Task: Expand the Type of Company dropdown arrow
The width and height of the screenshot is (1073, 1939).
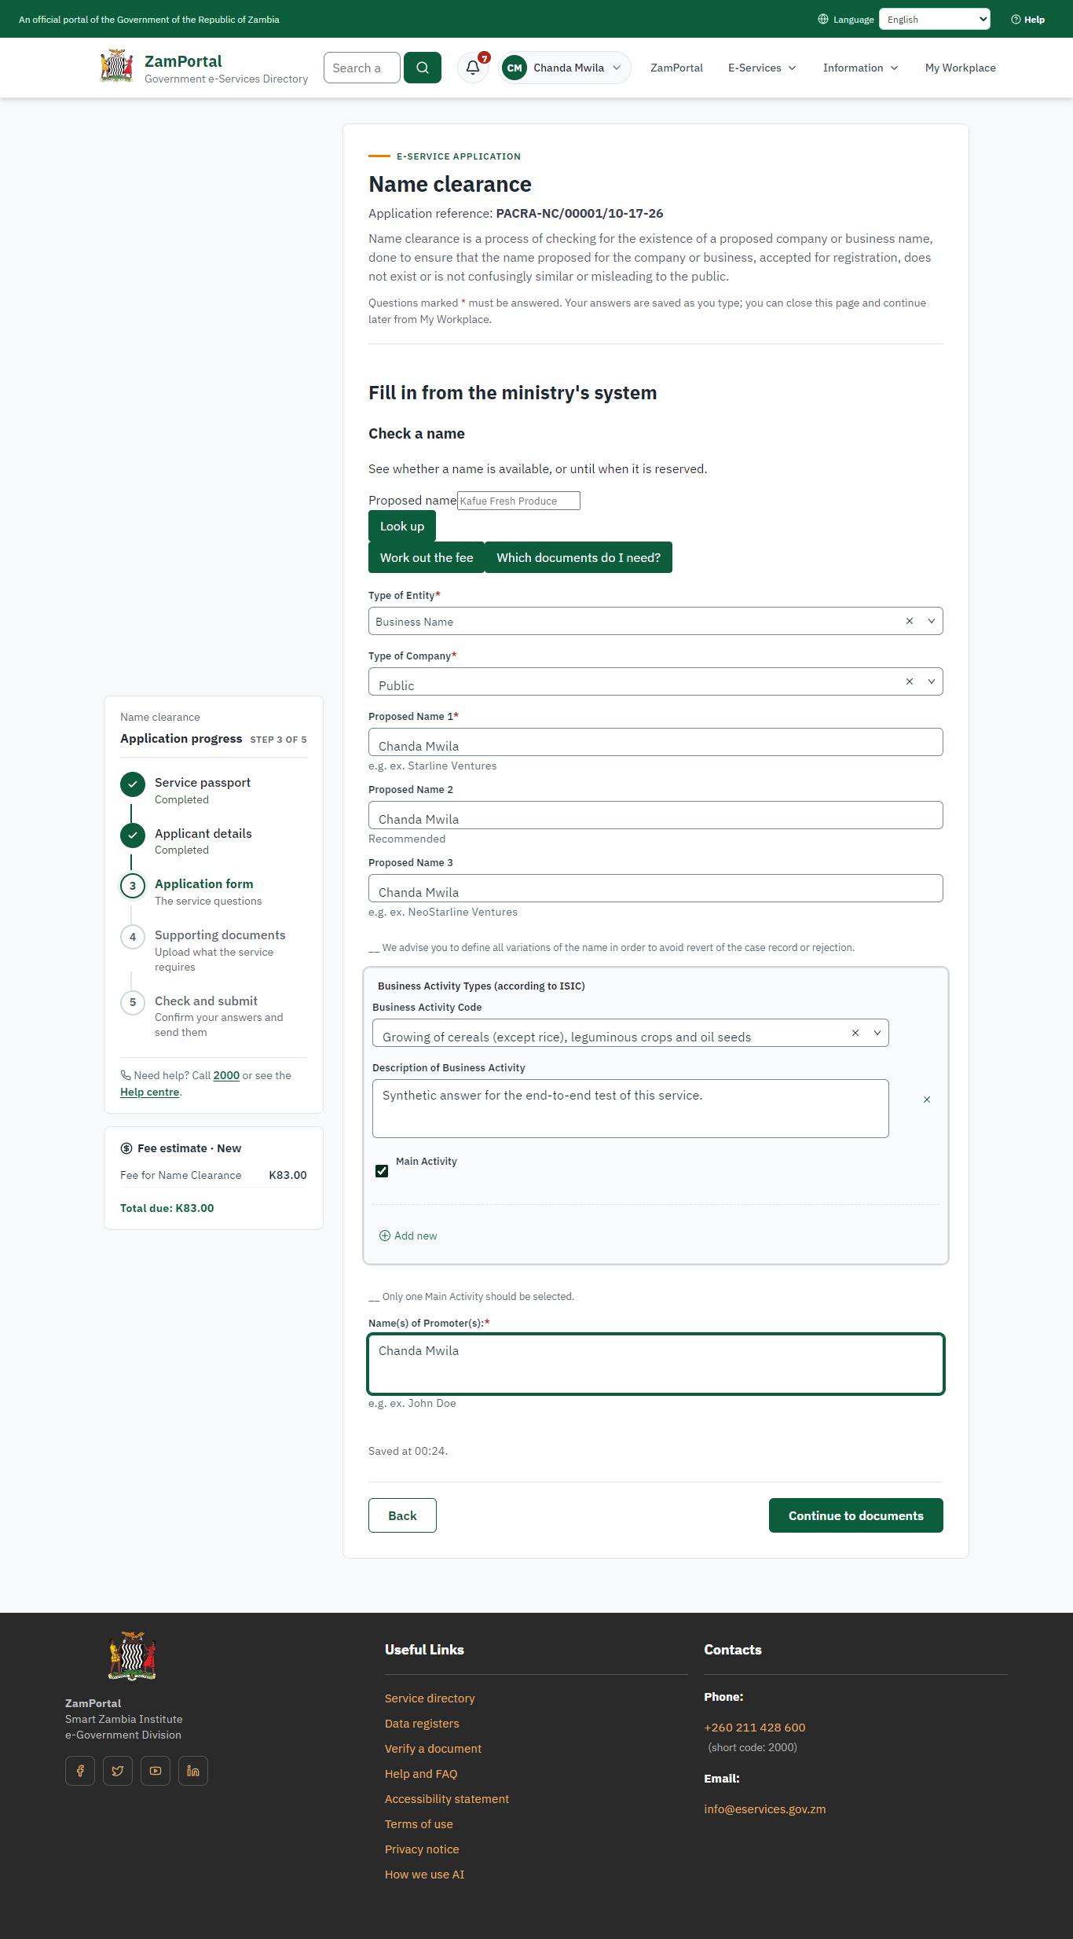Action: pos(932,681)
